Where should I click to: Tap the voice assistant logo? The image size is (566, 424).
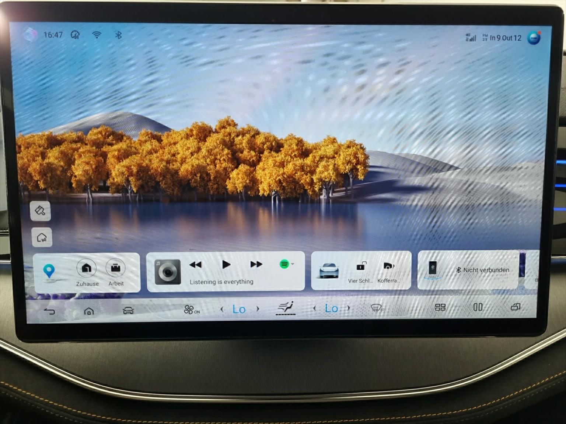click(30, 34)
